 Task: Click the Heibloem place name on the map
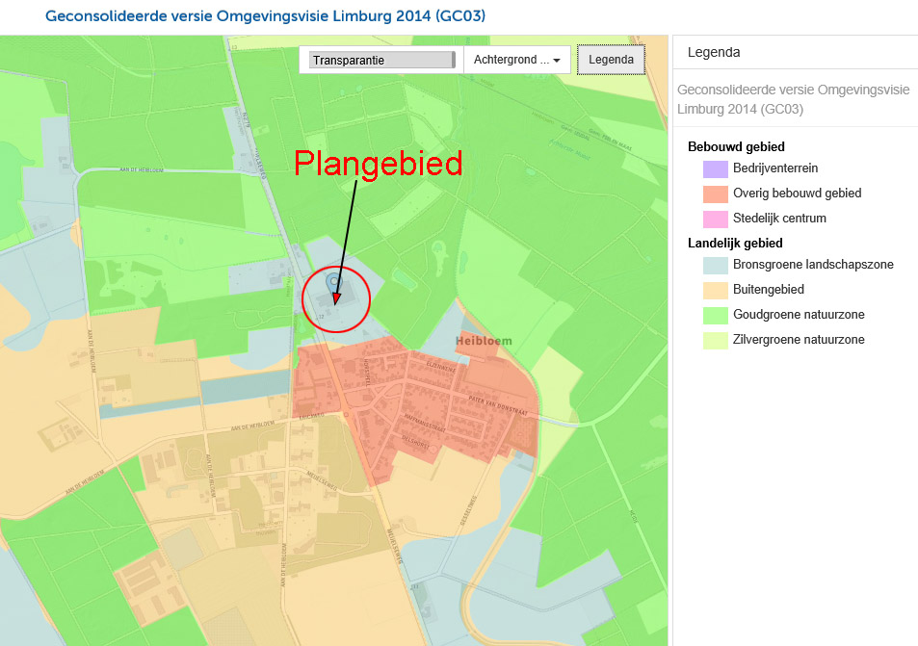point(485,341)
